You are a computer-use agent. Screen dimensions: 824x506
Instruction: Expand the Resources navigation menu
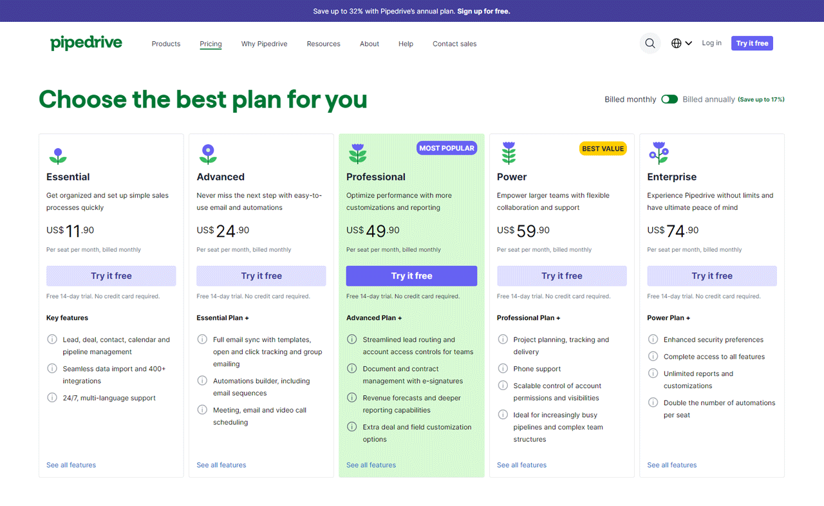point(323,44)
